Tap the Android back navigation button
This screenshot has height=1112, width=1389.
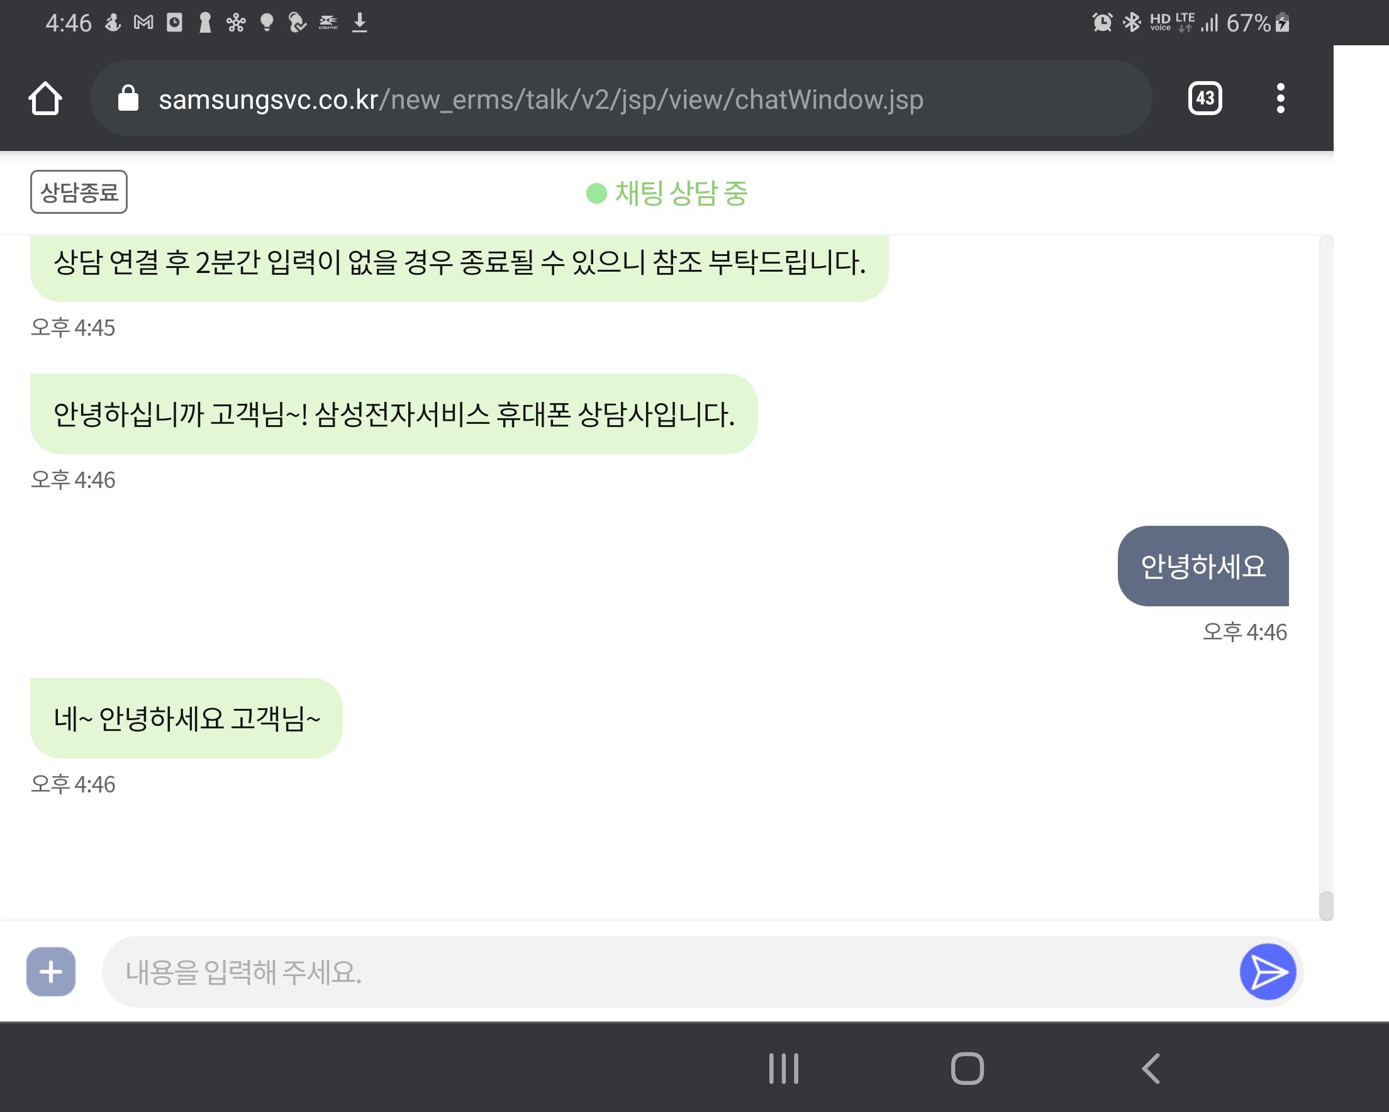1151,1068
